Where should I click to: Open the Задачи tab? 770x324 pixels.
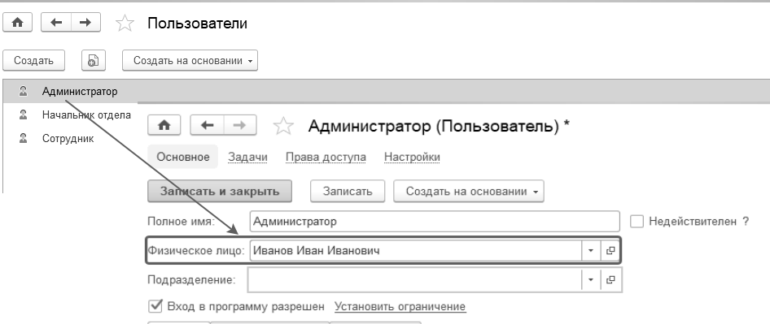click(247, 158)
